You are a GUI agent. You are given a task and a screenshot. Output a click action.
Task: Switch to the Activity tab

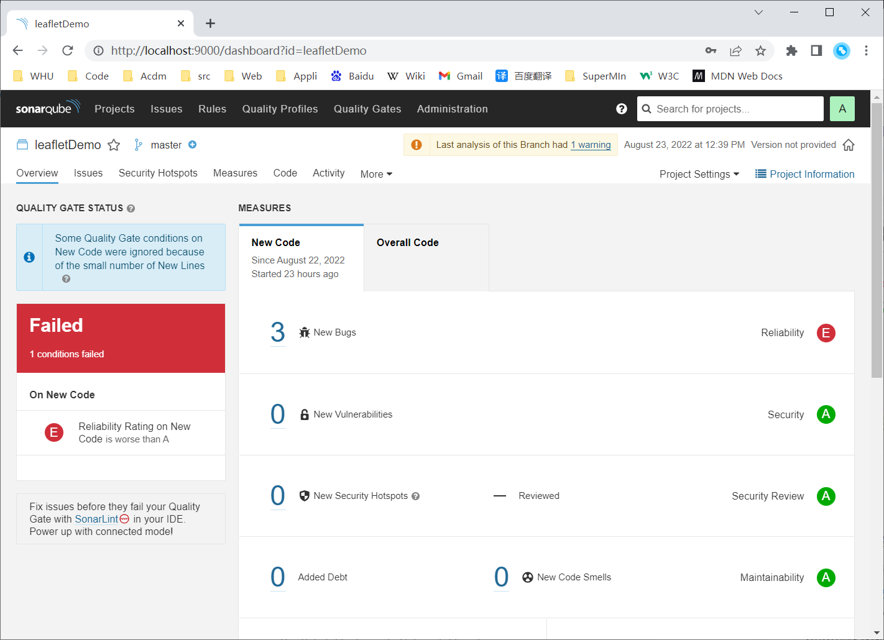328,173
